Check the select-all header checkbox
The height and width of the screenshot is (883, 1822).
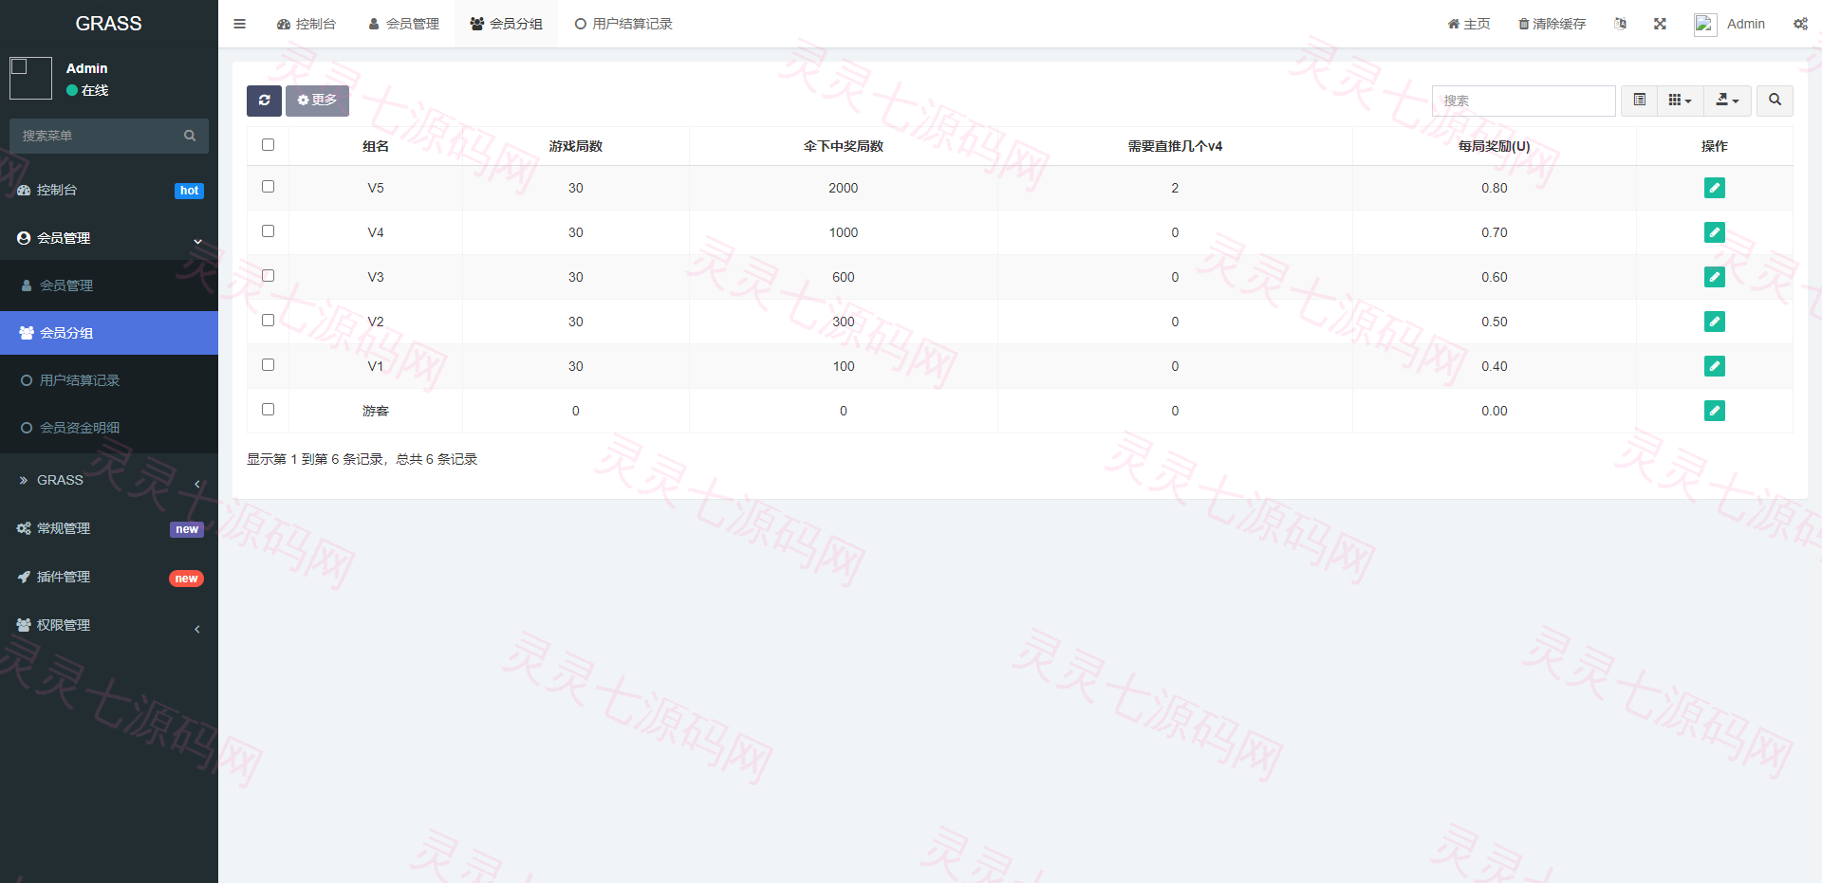[x=268, y=145]
